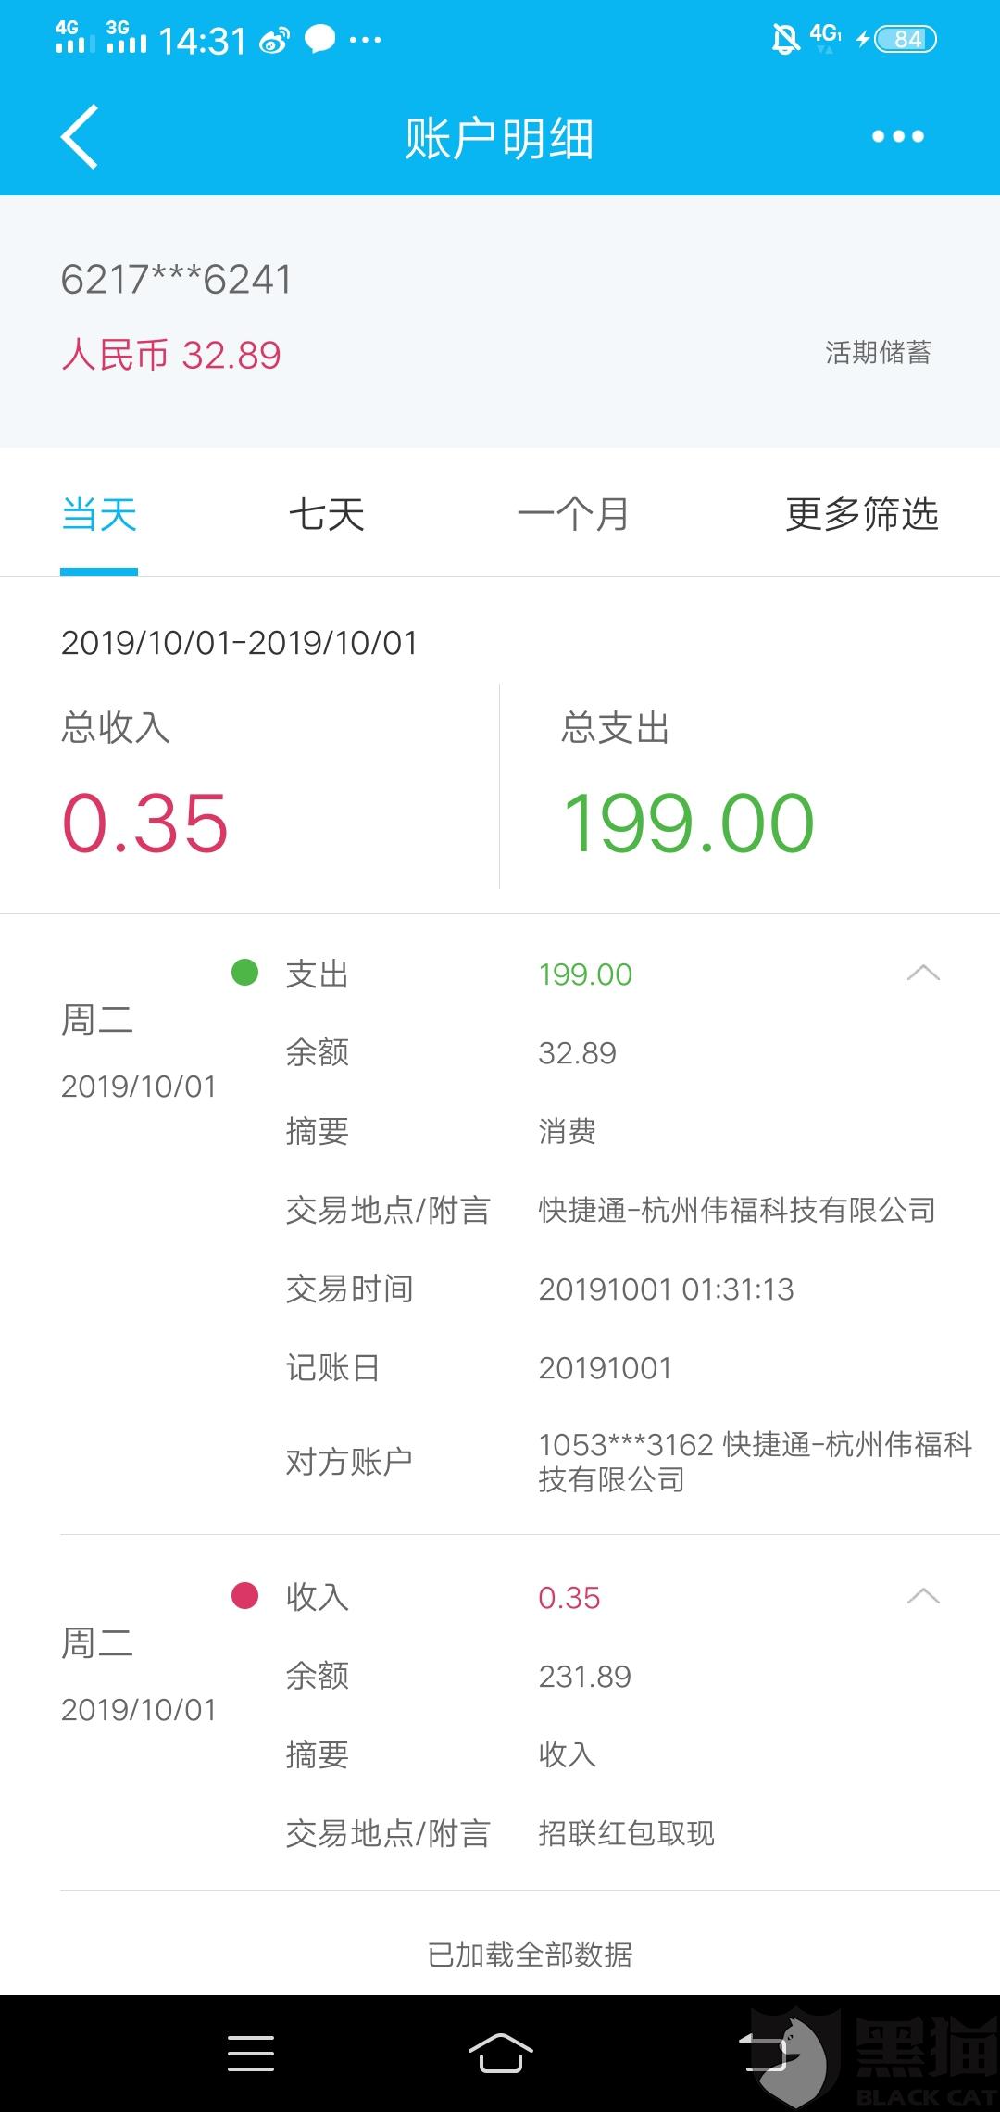Tap account number 6217***6241
The image size is (1000, 2112).
176,279
